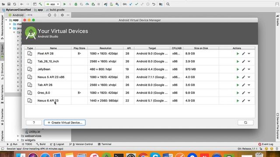The image size is (280, 157).
Task: Edit the Tab API 26 device
Action: pos(243,85)
